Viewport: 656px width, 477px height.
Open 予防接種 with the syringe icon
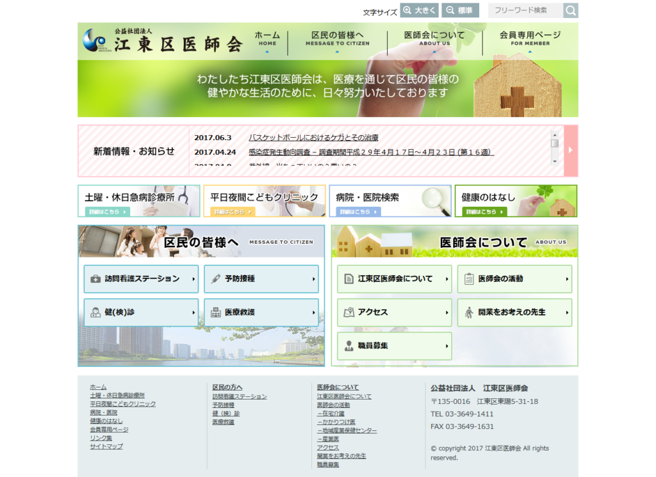(x=261, y=279)
